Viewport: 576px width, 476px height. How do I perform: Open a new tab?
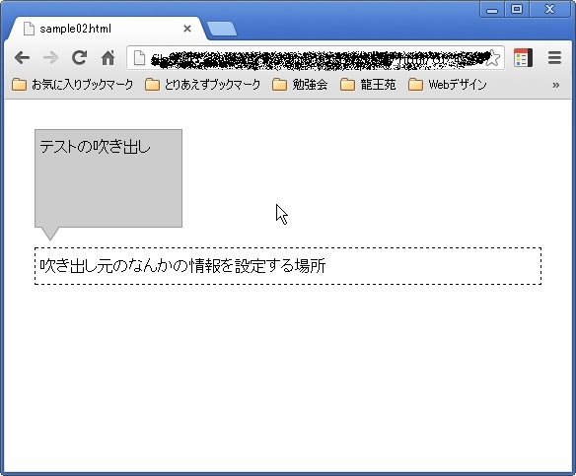[x=222, y=29]
